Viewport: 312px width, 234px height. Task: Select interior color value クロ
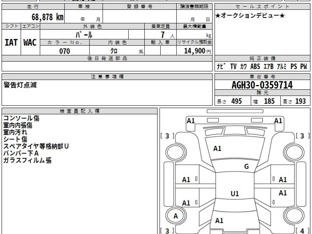tap(114, 51)
